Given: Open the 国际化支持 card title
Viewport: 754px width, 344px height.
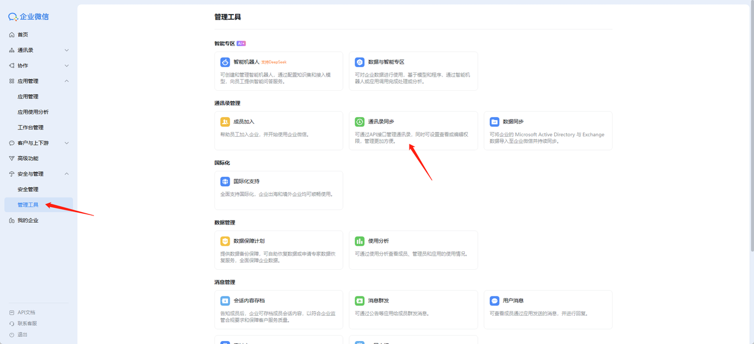Looking at the screenshot, I should tap(246, 181).
